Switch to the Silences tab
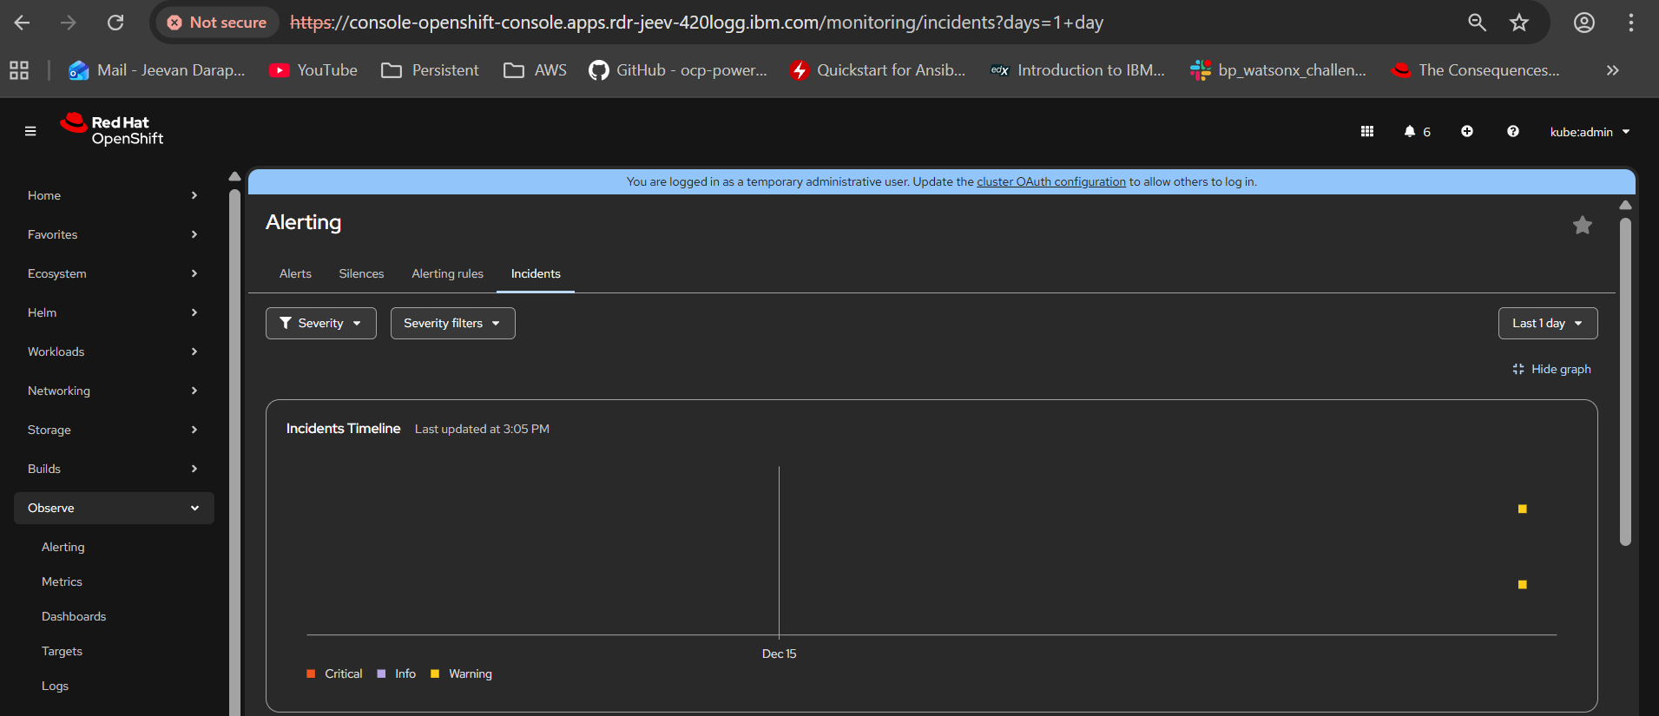 coord(361,273)
